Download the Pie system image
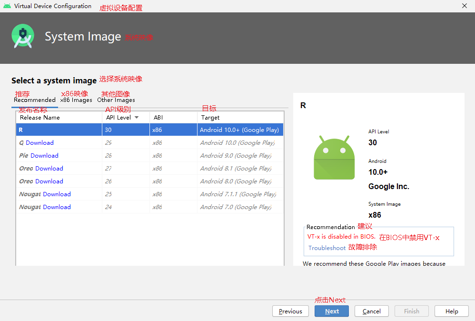Image resolution: width=475 pixels, height=321 pixels. [x=45, y=155]
